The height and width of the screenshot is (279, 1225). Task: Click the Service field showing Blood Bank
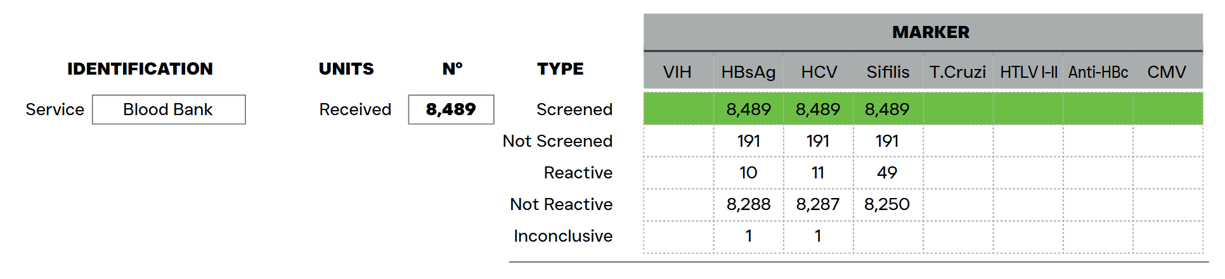click(169, 109)
